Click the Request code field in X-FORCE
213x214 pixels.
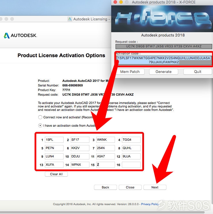[164, 47]
